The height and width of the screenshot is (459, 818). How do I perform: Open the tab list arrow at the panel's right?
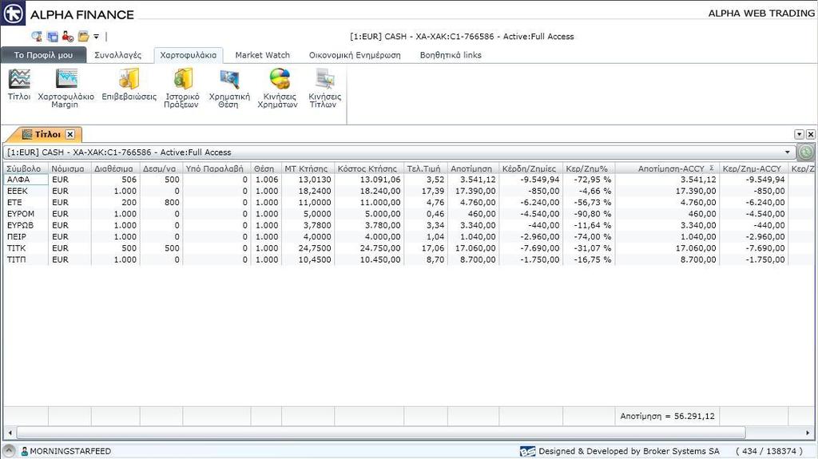[x=799, y=135]
